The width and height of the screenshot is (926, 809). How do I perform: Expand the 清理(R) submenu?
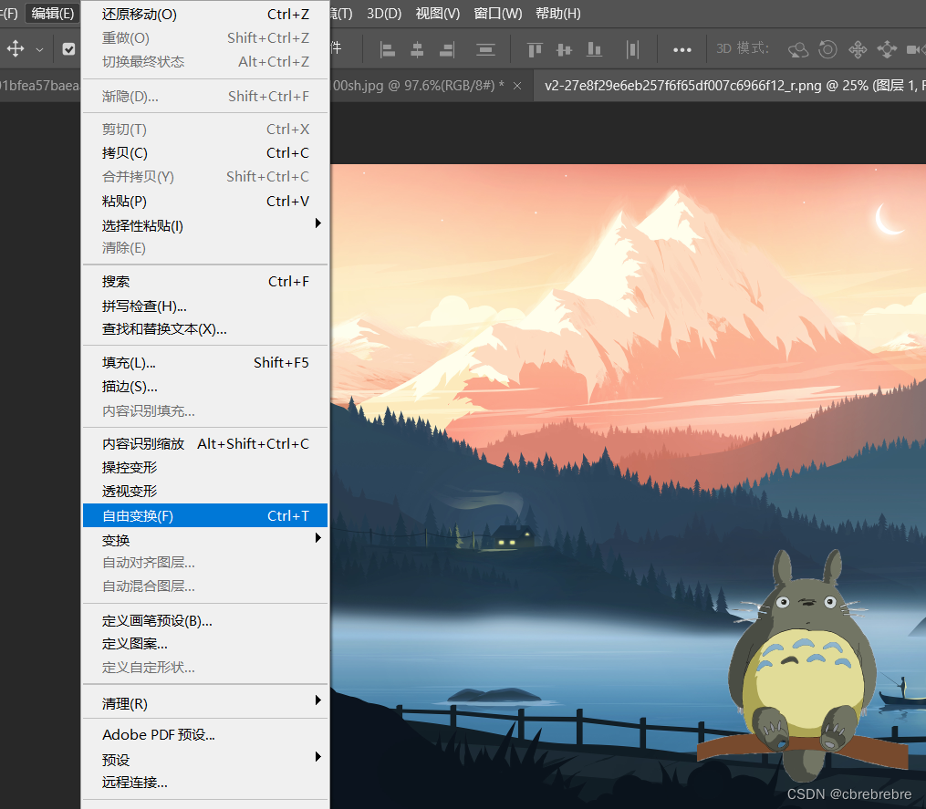pos(205,703)
